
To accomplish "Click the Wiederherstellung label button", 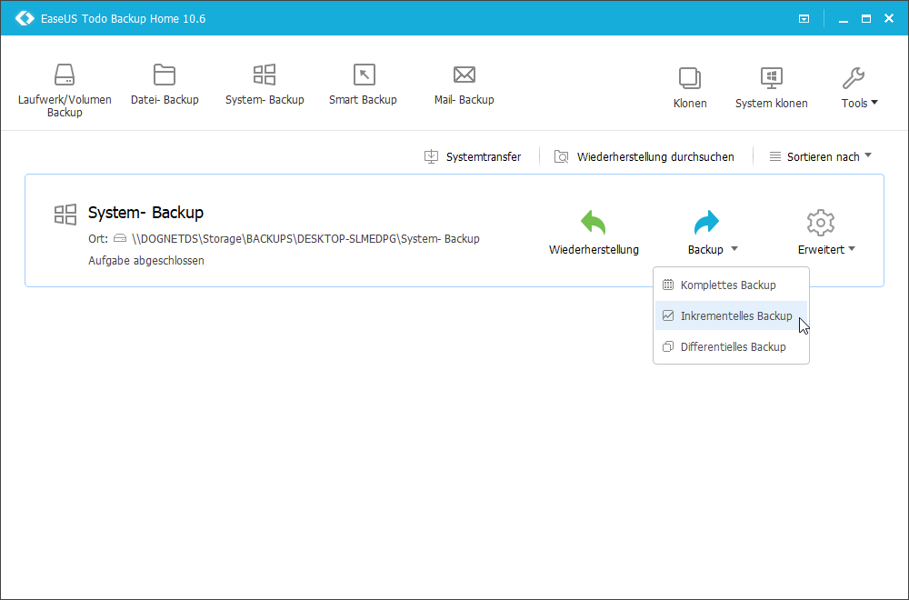I will [594, 249].
